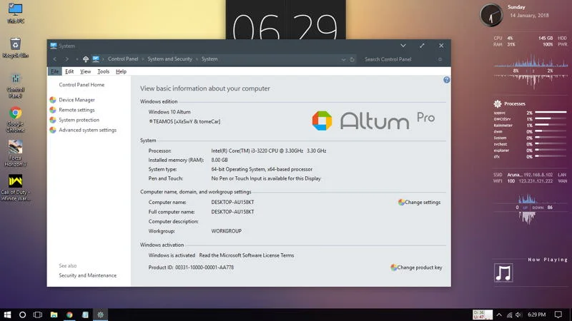This screenshot has height=321, width=572.
Task: Click the taskbar clock showing 6:29 PM
Action: tap(537, 315)
